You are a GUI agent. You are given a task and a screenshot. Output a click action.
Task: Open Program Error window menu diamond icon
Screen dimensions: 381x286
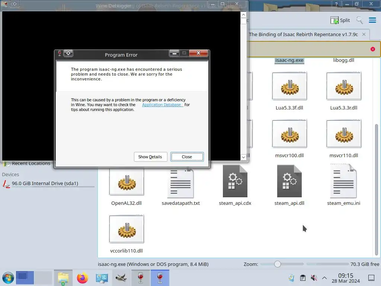(x=68, y=53)
